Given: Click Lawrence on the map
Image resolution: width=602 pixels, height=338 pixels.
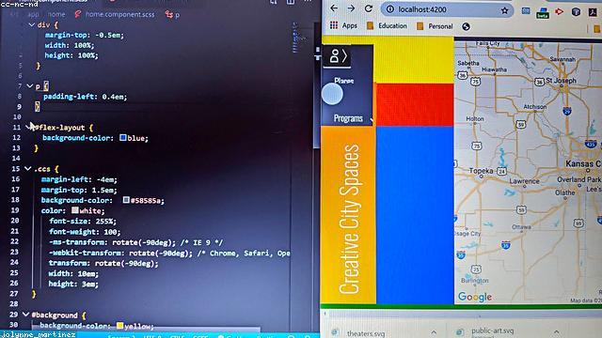Looking at the screenshot, I should tap(525, 181).
